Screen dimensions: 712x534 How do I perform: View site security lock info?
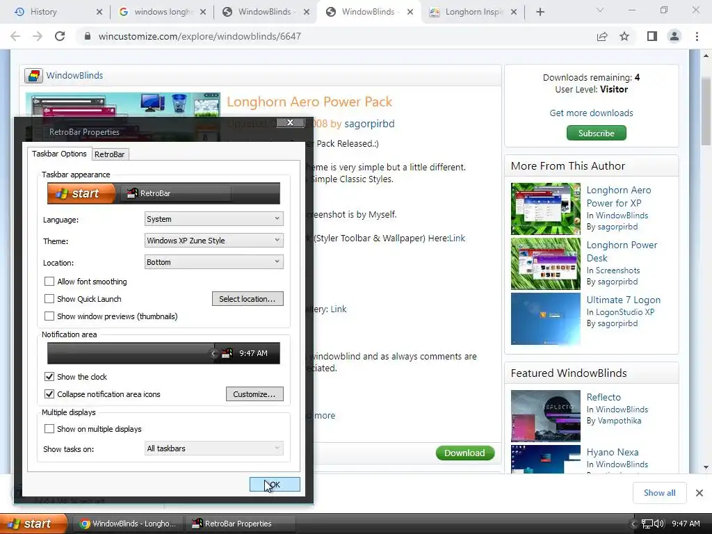click(88, 36)
